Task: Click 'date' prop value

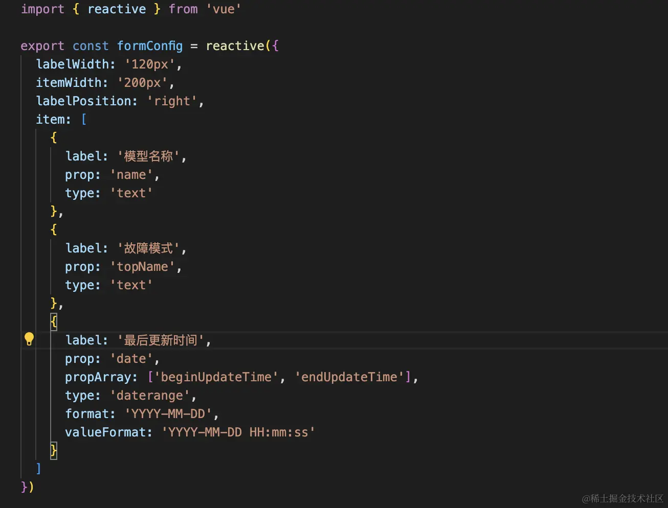Action: 131,359
